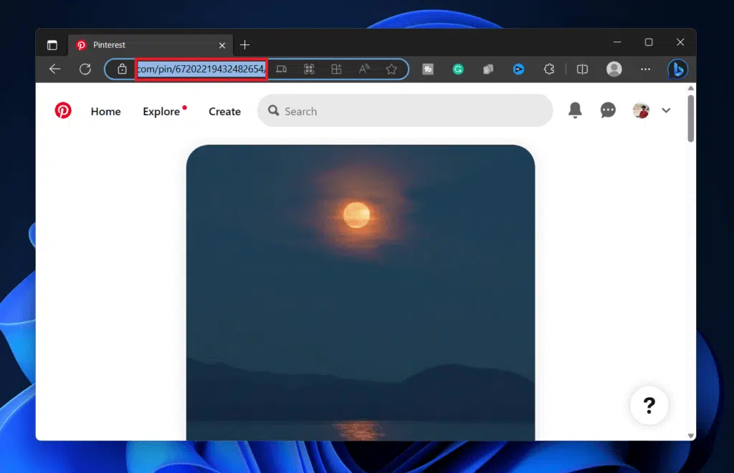Expand the accounts chevron next to the avatar

point(666,111)
